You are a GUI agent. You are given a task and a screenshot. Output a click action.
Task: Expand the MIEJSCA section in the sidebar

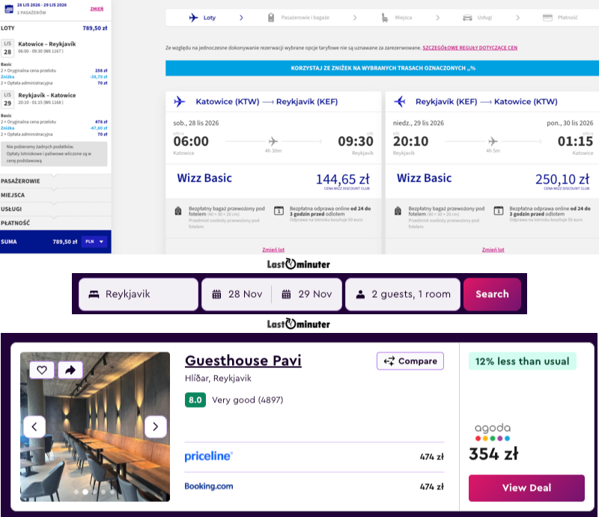click(55, 195)
